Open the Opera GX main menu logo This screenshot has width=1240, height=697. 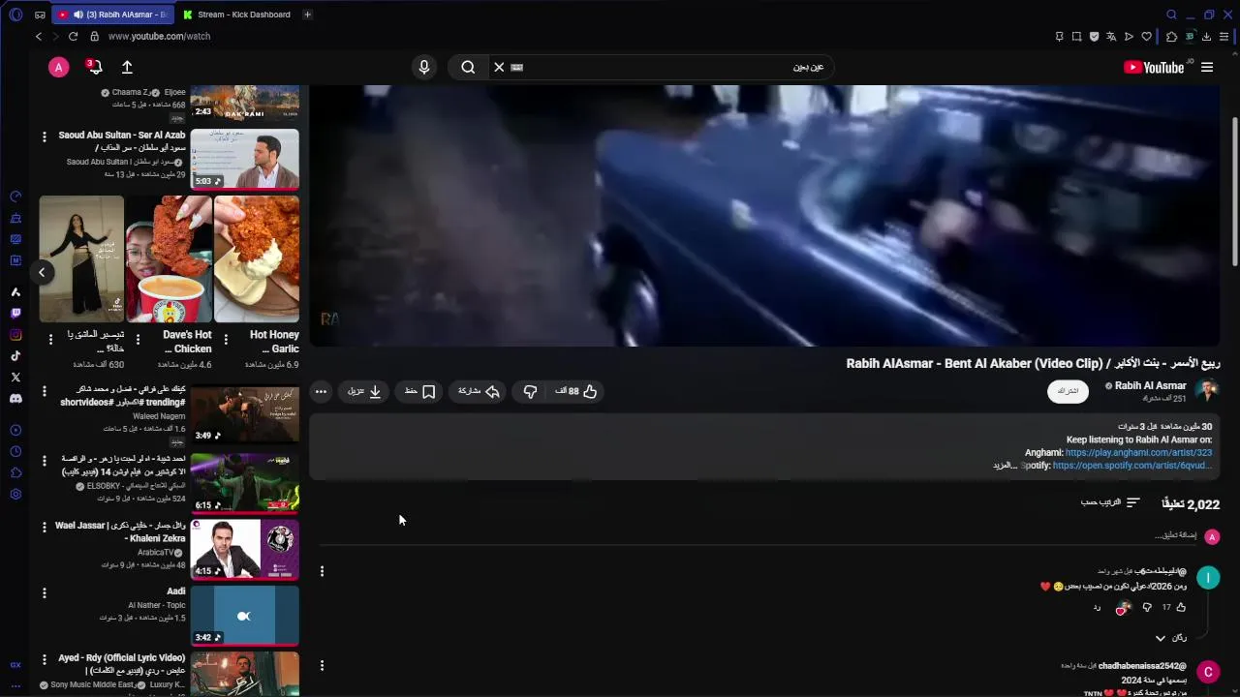[x=15, y=15]
